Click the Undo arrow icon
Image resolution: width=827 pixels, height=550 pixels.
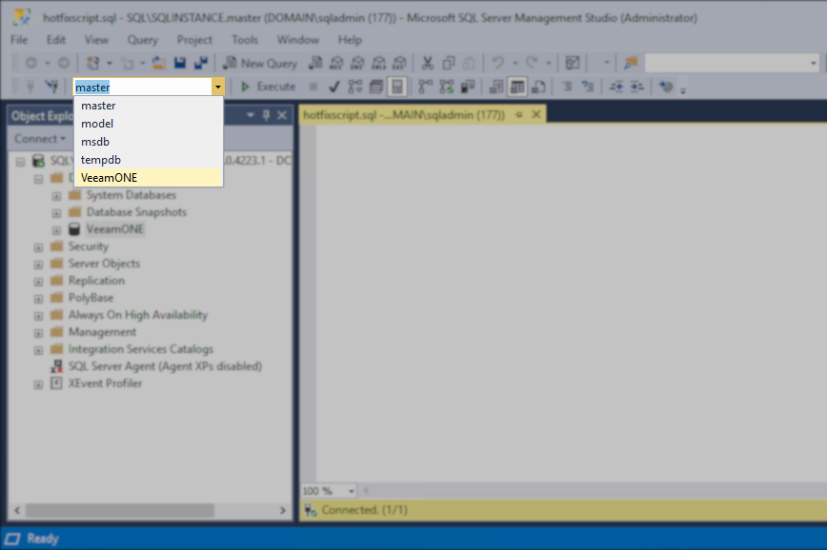click(497, 63)
